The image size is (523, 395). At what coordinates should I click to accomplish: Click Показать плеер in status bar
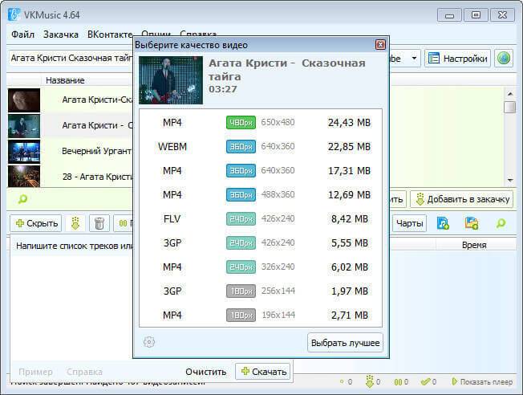482,381
